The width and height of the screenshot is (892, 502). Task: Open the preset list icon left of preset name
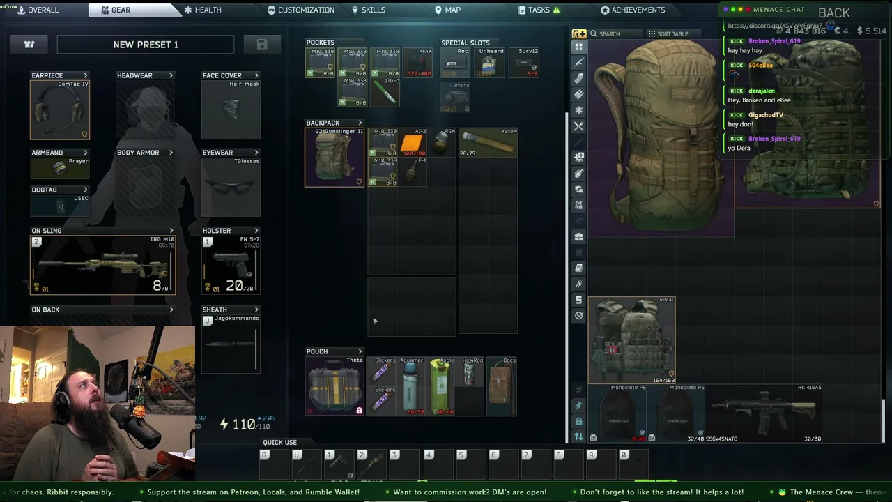(x=29, y=45)
